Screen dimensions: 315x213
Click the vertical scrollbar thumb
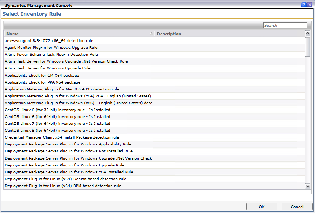tap(308, 47)
